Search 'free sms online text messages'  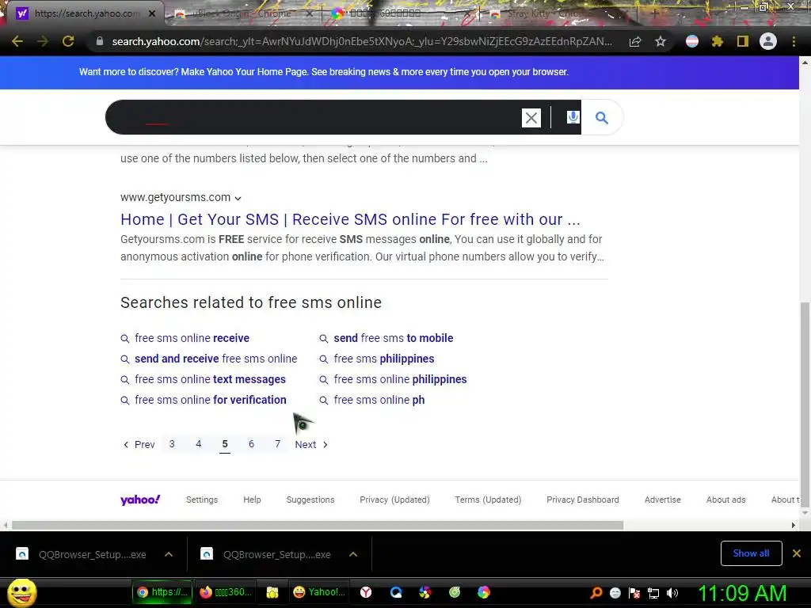tap(210, 379)
